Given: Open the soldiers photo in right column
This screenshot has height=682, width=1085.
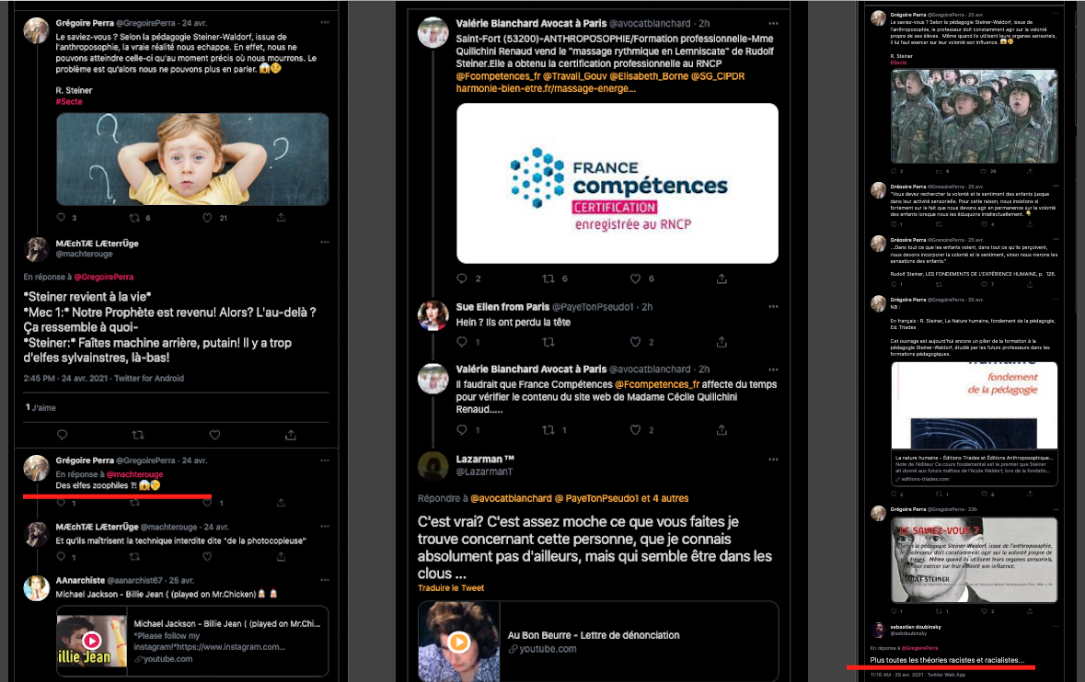Looking at the screenshot, I should tap(975, 116).
